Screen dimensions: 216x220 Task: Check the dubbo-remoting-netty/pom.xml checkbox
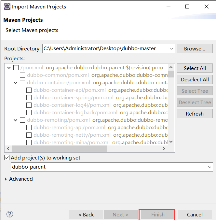29,135
